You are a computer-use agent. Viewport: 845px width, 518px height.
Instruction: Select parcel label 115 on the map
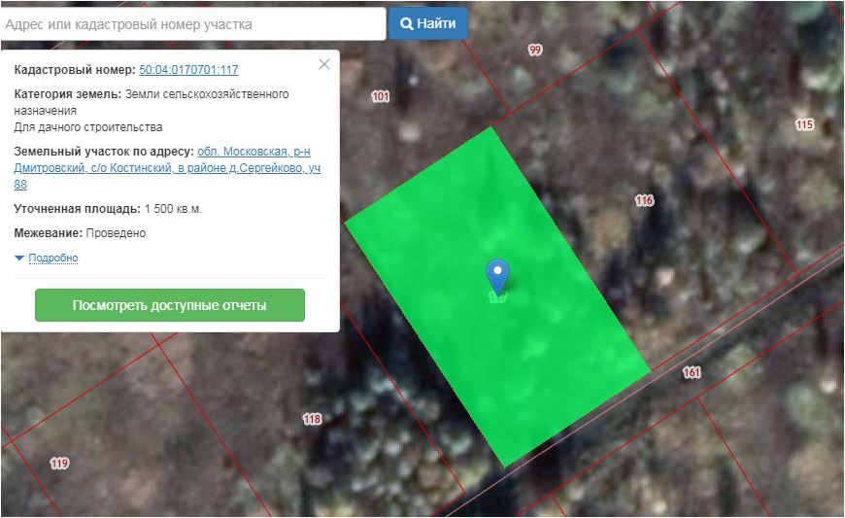803,124
